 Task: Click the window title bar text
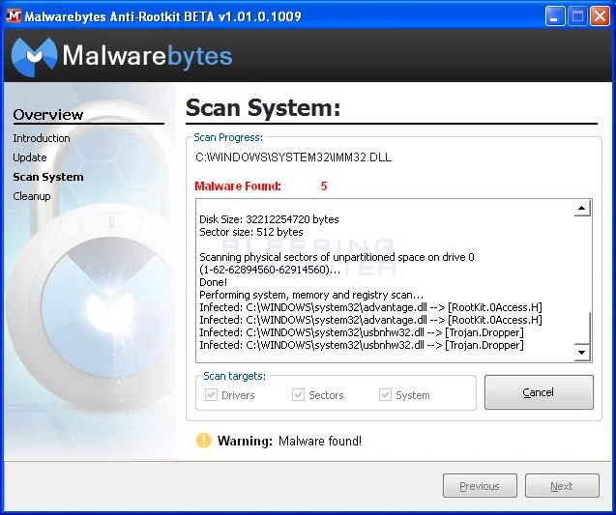coord(162,16)
